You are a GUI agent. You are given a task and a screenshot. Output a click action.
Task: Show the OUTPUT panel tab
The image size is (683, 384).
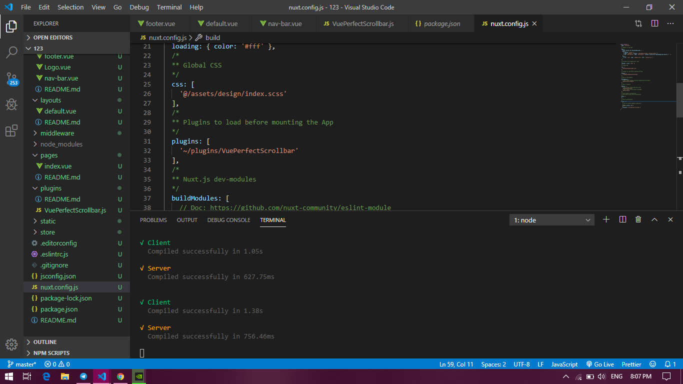click(x=187, y=220)
